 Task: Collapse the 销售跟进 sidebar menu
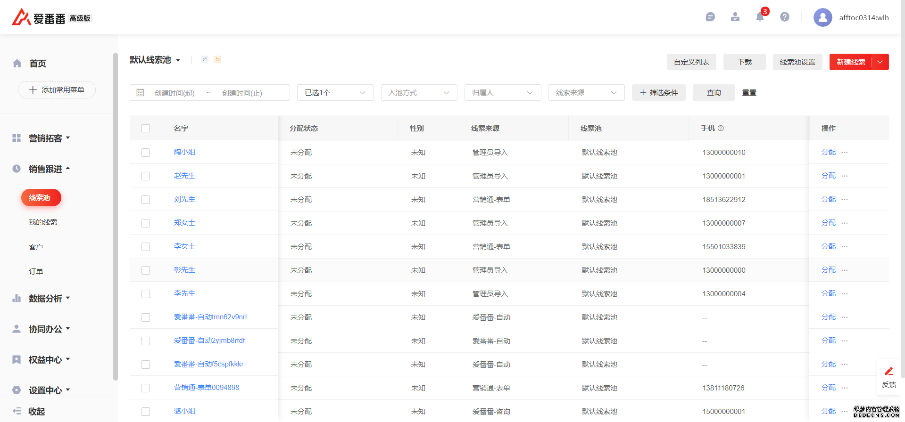[x=50, y=169]
